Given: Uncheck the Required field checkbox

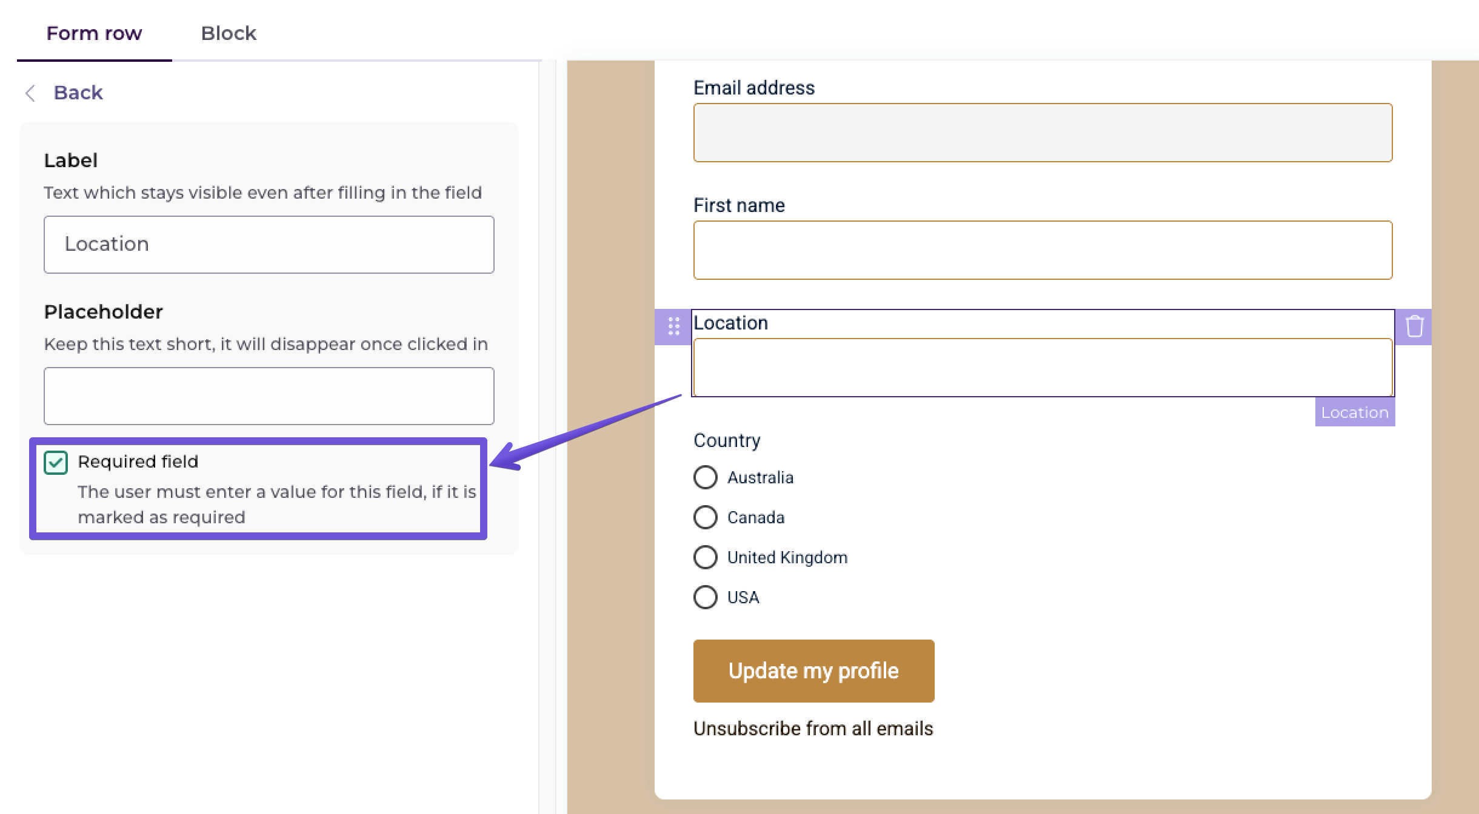Looking at the screenshot, I should pyautogui.click(x=56, y=463).
